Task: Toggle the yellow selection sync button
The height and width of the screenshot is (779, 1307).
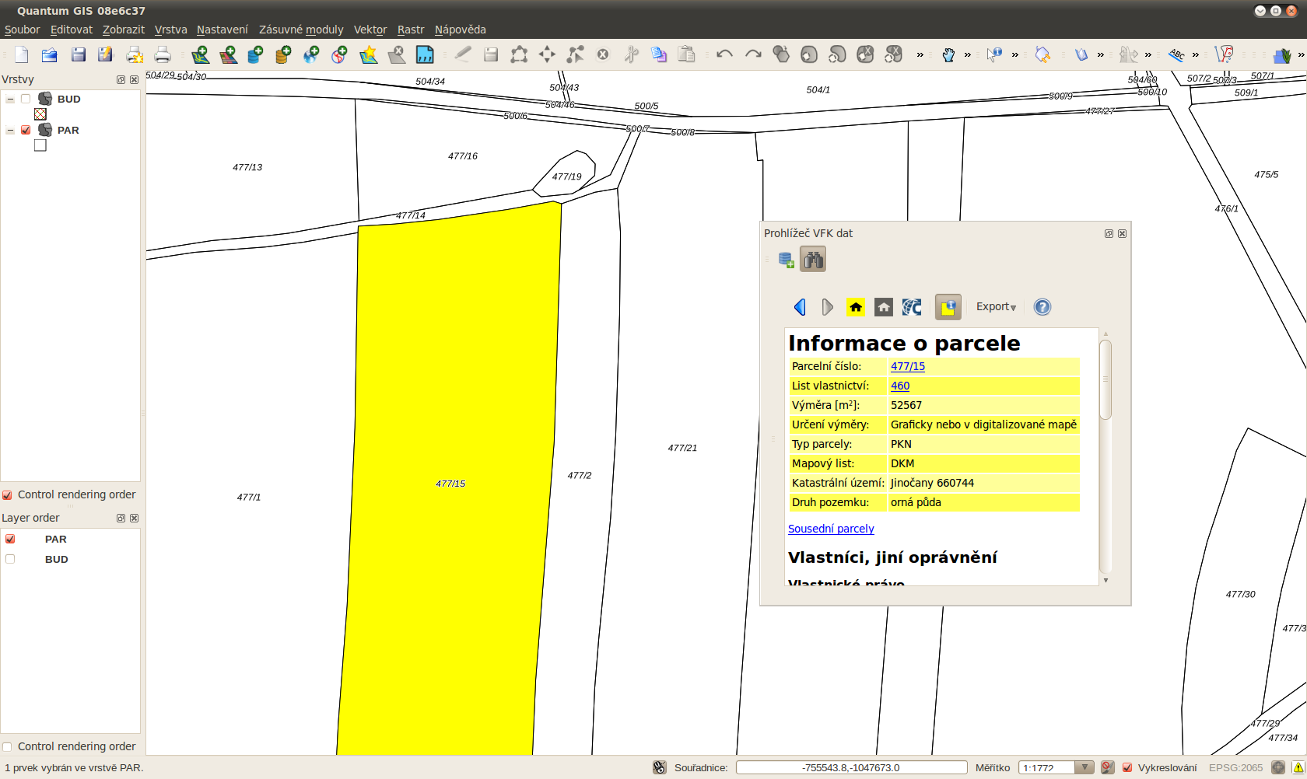Action: (x=948, y=307)
